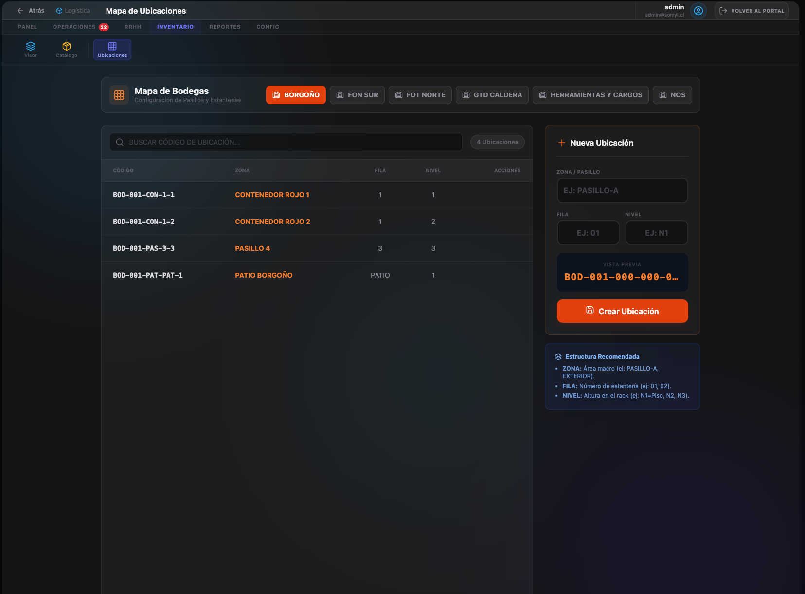805x594 pixels.
Task: Click the ZONA column header
Action: pyautogui.click(x=242, y=171)
